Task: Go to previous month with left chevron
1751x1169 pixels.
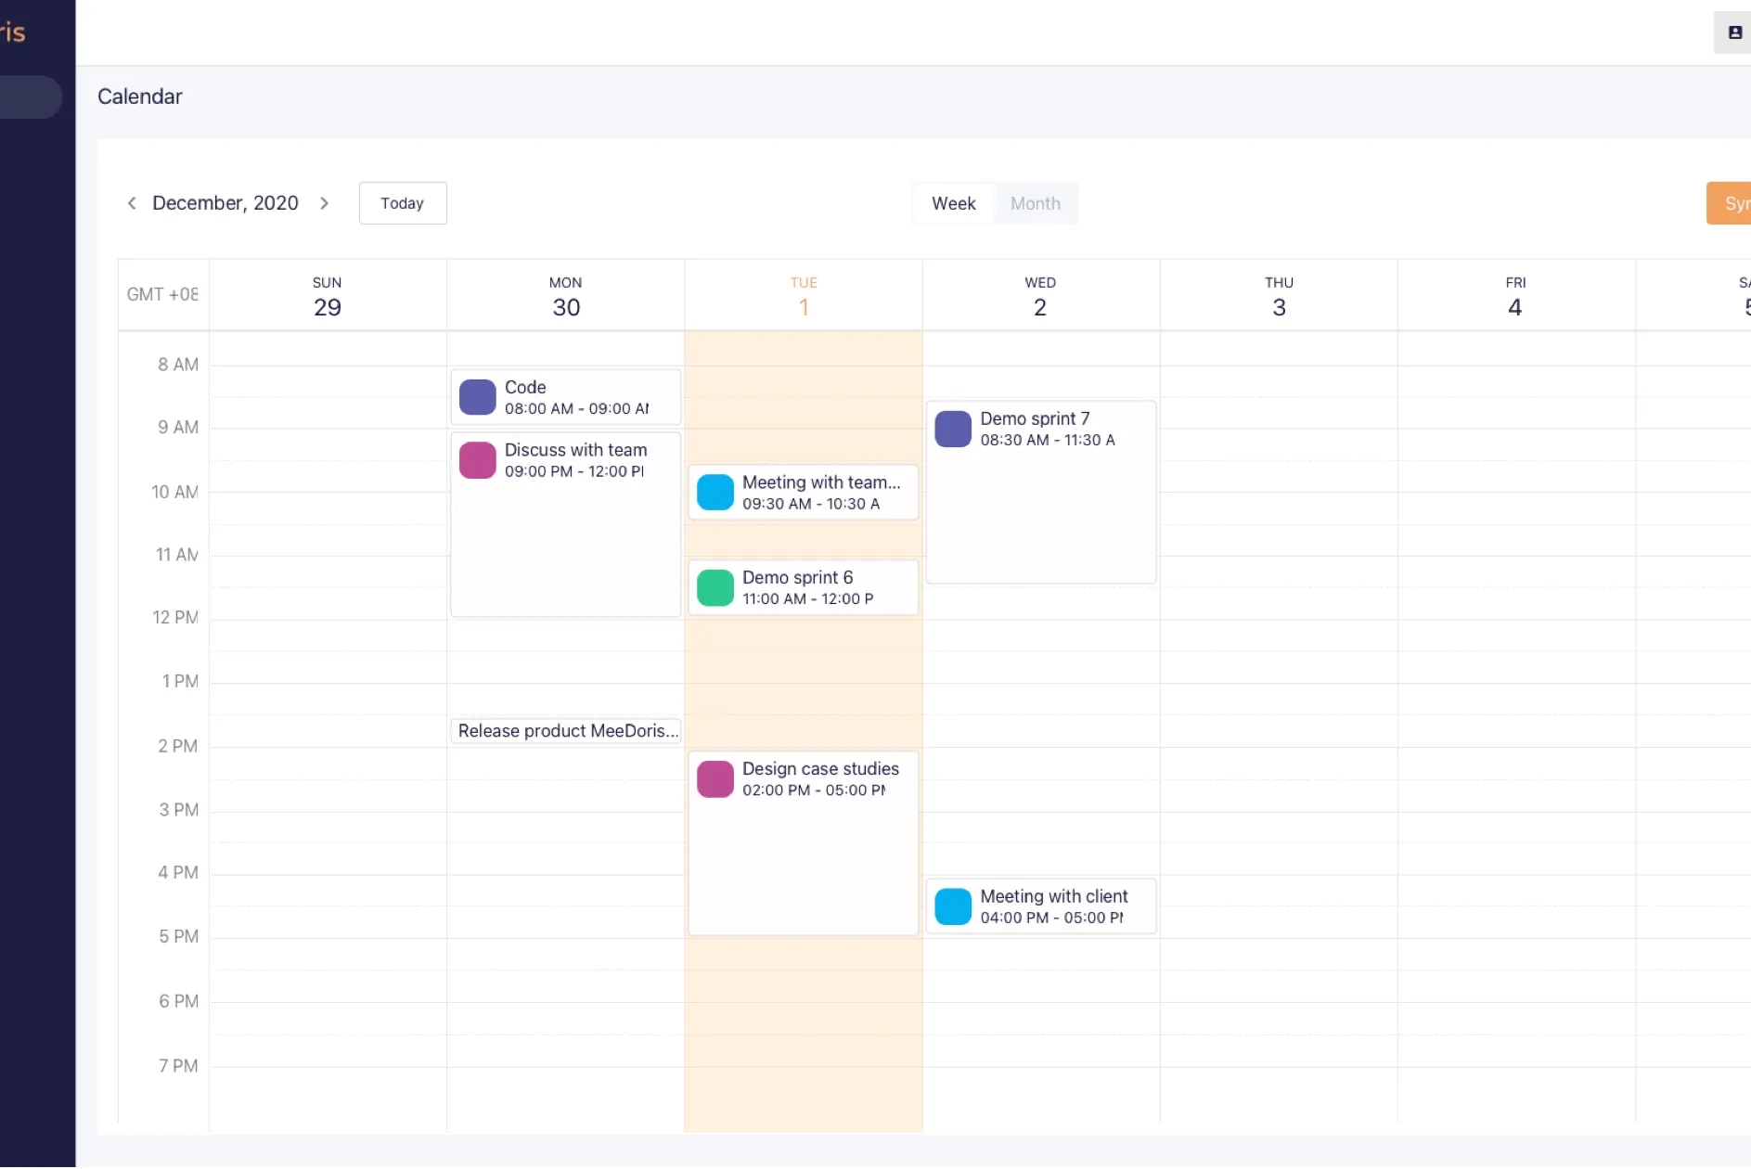Action: [132, 203]
